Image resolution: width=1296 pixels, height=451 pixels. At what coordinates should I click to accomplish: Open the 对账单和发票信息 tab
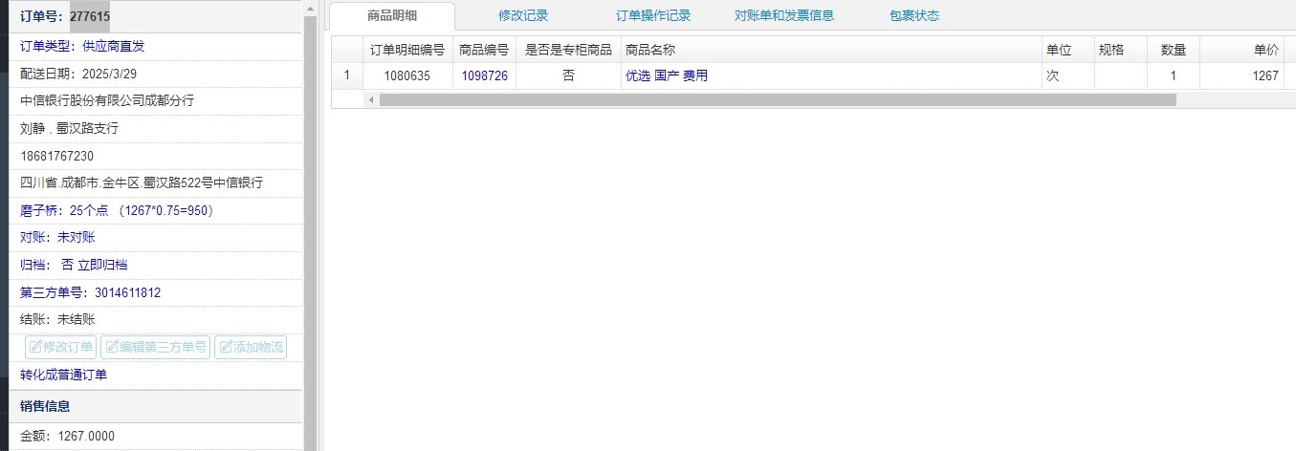pos(784,16)
